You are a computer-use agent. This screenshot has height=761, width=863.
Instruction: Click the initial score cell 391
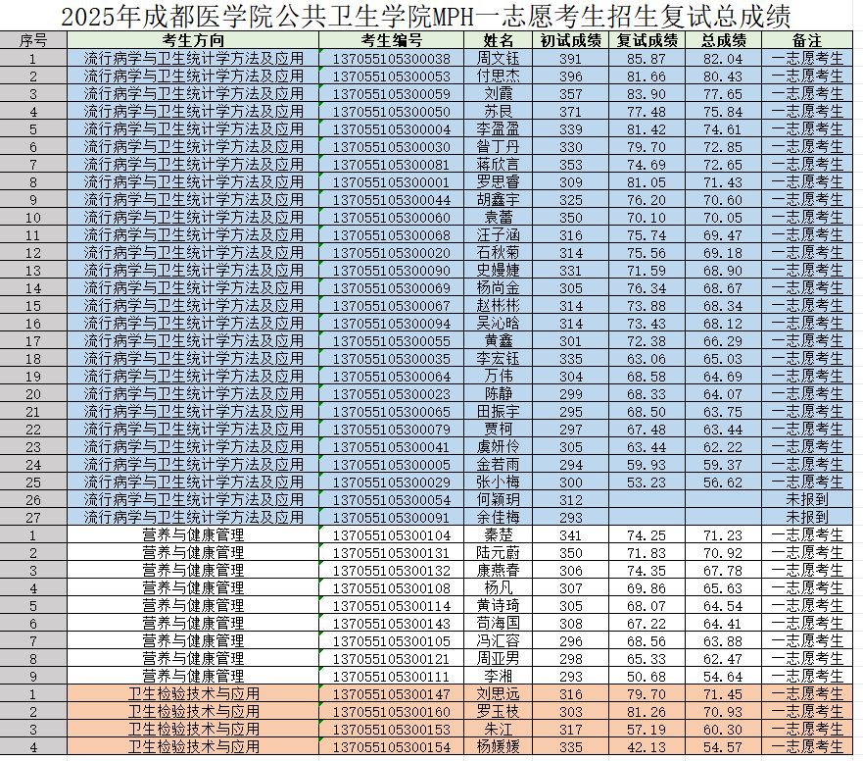571,59
